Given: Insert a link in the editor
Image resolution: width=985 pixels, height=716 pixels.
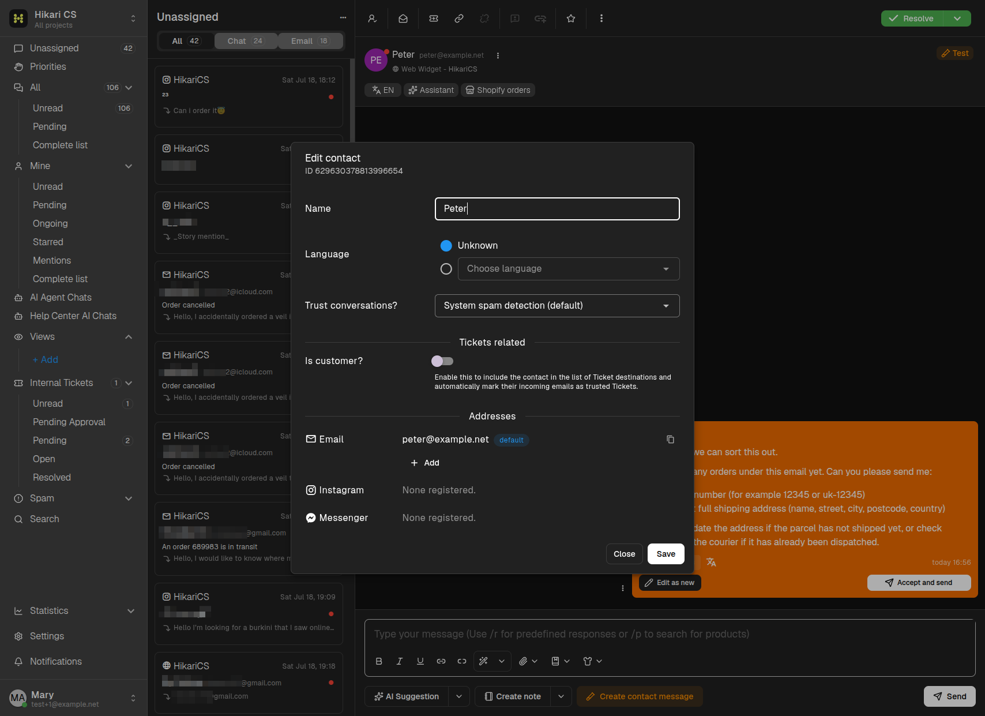Looking at the screenshot, I should tap(441, 661).
